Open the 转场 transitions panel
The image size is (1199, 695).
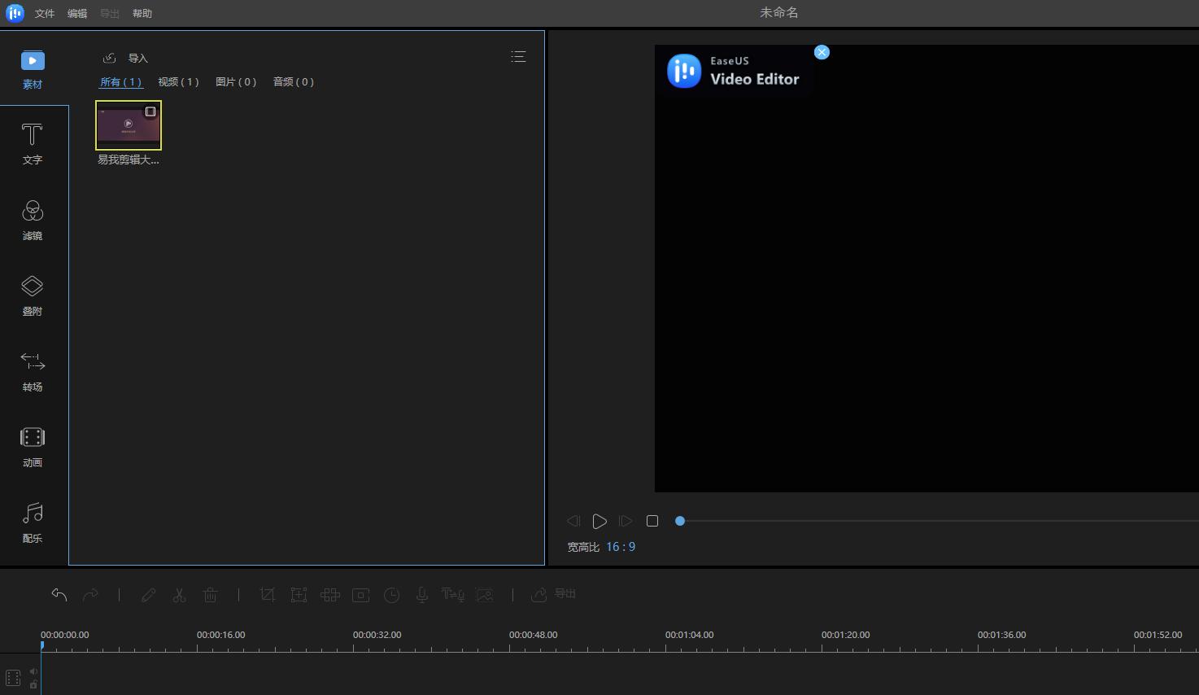[x=33, y=370]
